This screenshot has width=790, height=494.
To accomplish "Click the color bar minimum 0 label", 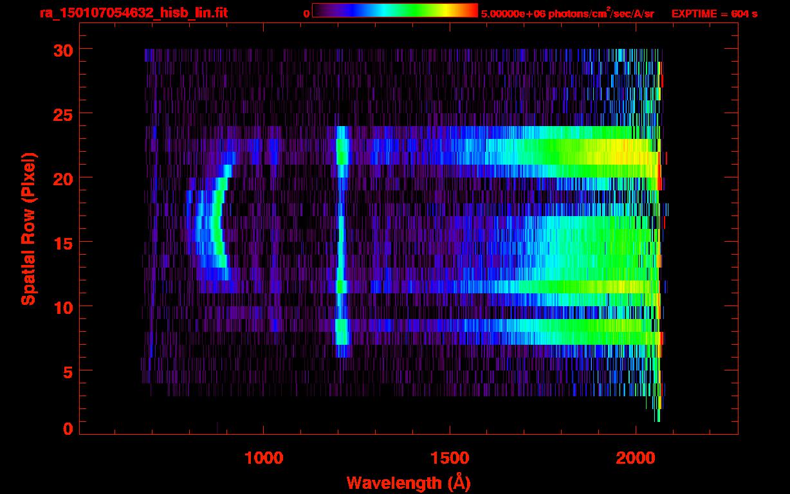I will coord(307,14).
